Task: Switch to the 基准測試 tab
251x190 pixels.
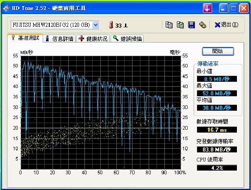Action: tap(25, 38)
